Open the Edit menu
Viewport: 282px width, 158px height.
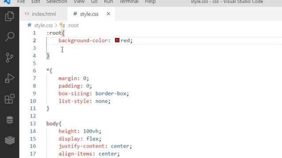[x=36, y=2]
